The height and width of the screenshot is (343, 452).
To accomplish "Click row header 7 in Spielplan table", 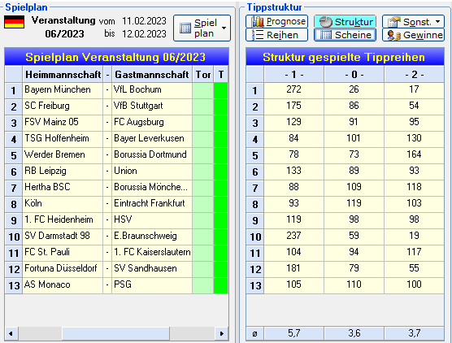I will (14, 188).
